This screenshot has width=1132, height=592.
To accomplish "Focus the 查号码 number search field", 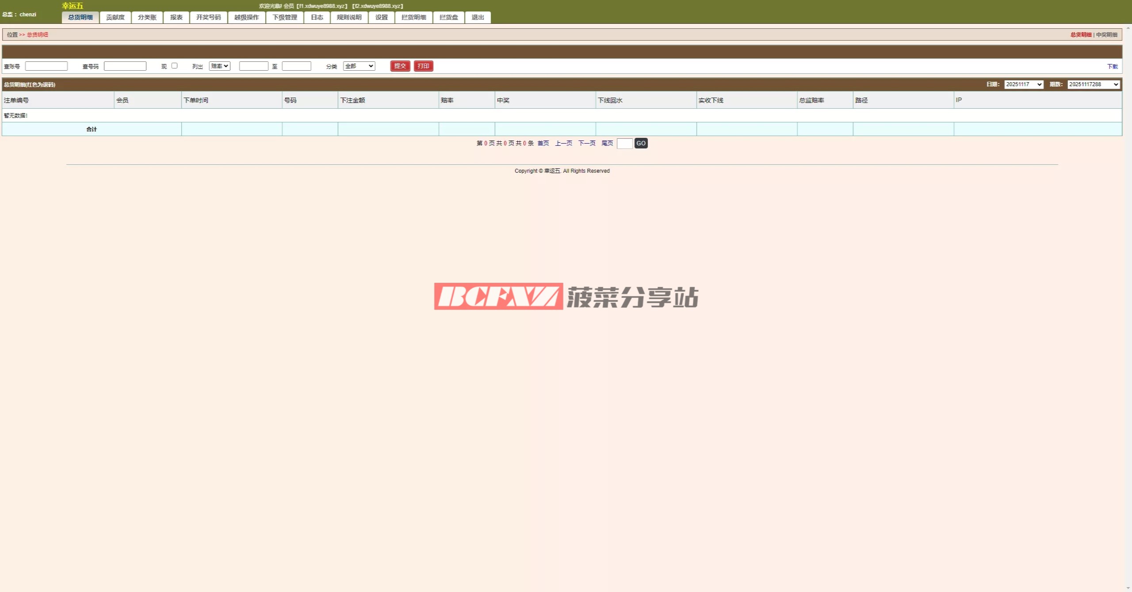I will coord(125,66).
